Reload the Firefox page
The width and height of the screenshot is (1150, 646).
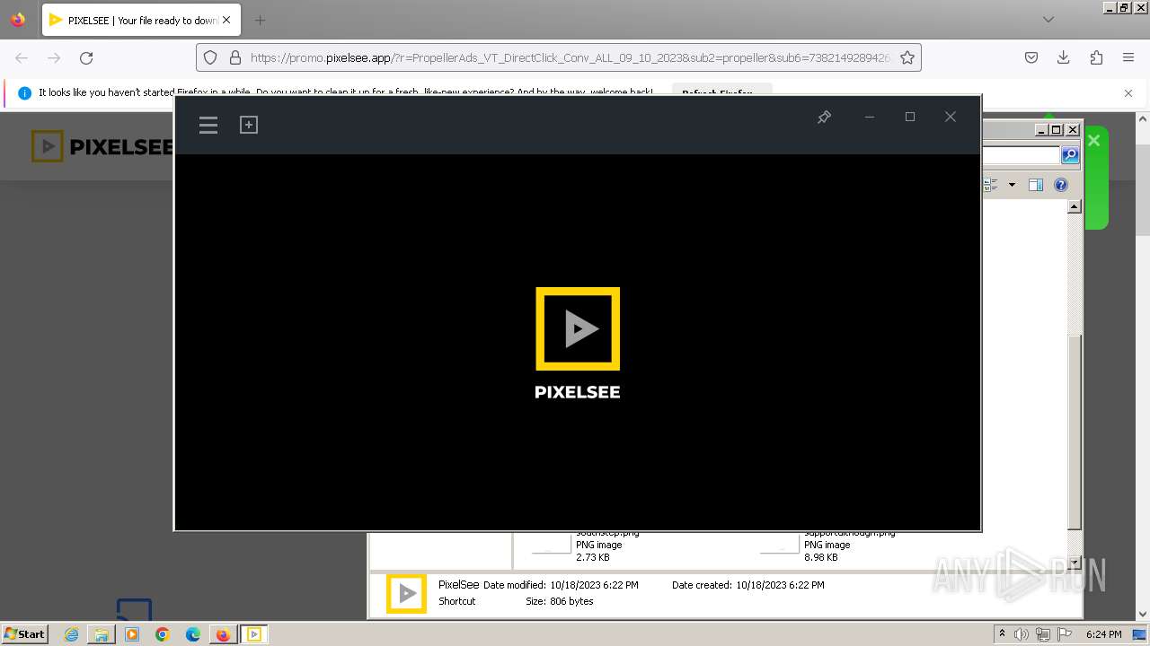pos(86,57)
